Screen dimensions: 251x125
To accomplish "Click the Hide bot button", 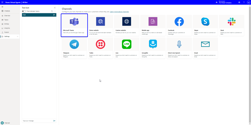I will pos(5,123).
